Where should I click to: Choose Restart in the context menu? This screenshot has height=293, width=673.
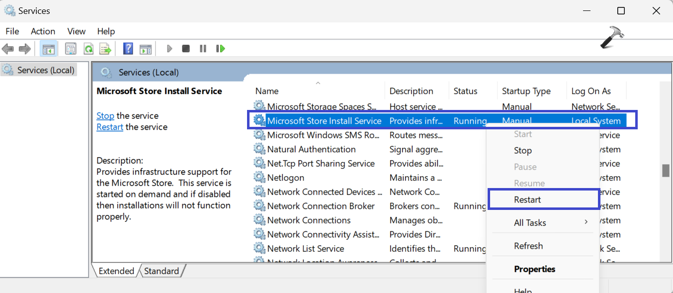coord(527,199)
